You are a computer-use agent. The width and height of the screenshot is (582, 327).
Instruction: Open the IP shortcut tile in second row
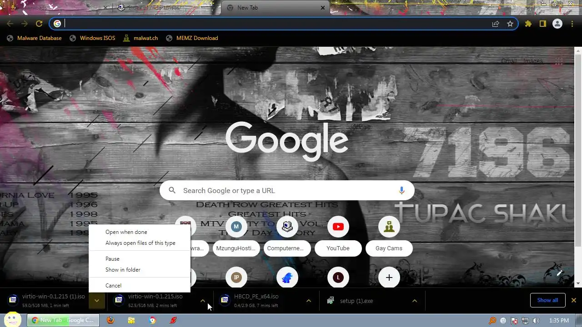(x=236, y=277)
